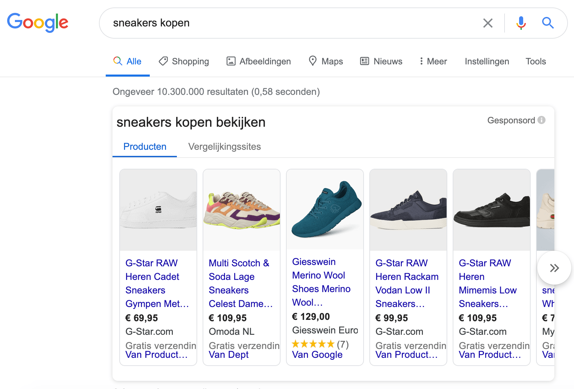This screenshot has width=574, height=389.
Task: Click the Google logo
Action: (x=38, y=22)
